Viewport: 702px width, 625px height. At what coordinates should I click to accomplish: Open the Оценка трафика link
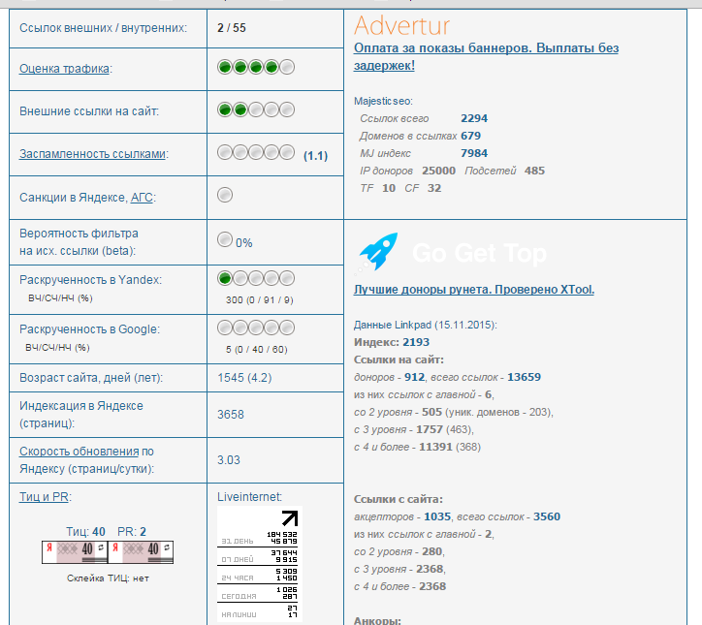pyautogui.click(x=64, y=69)
